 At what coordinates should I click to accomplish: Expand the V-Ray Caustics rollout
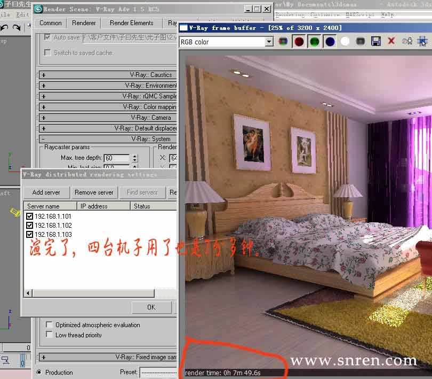[108, 75]
